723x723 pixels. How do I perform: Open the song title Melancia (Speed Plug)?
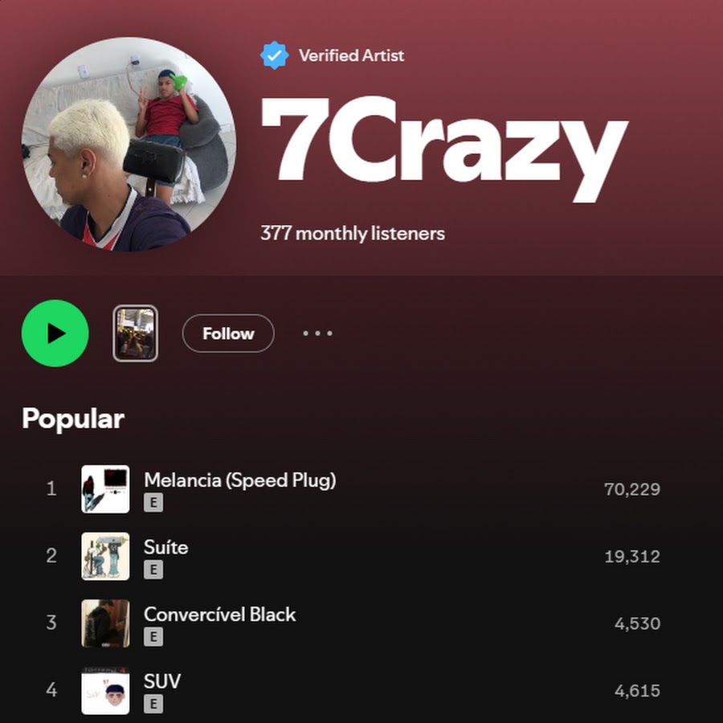(x=239, y=480)
